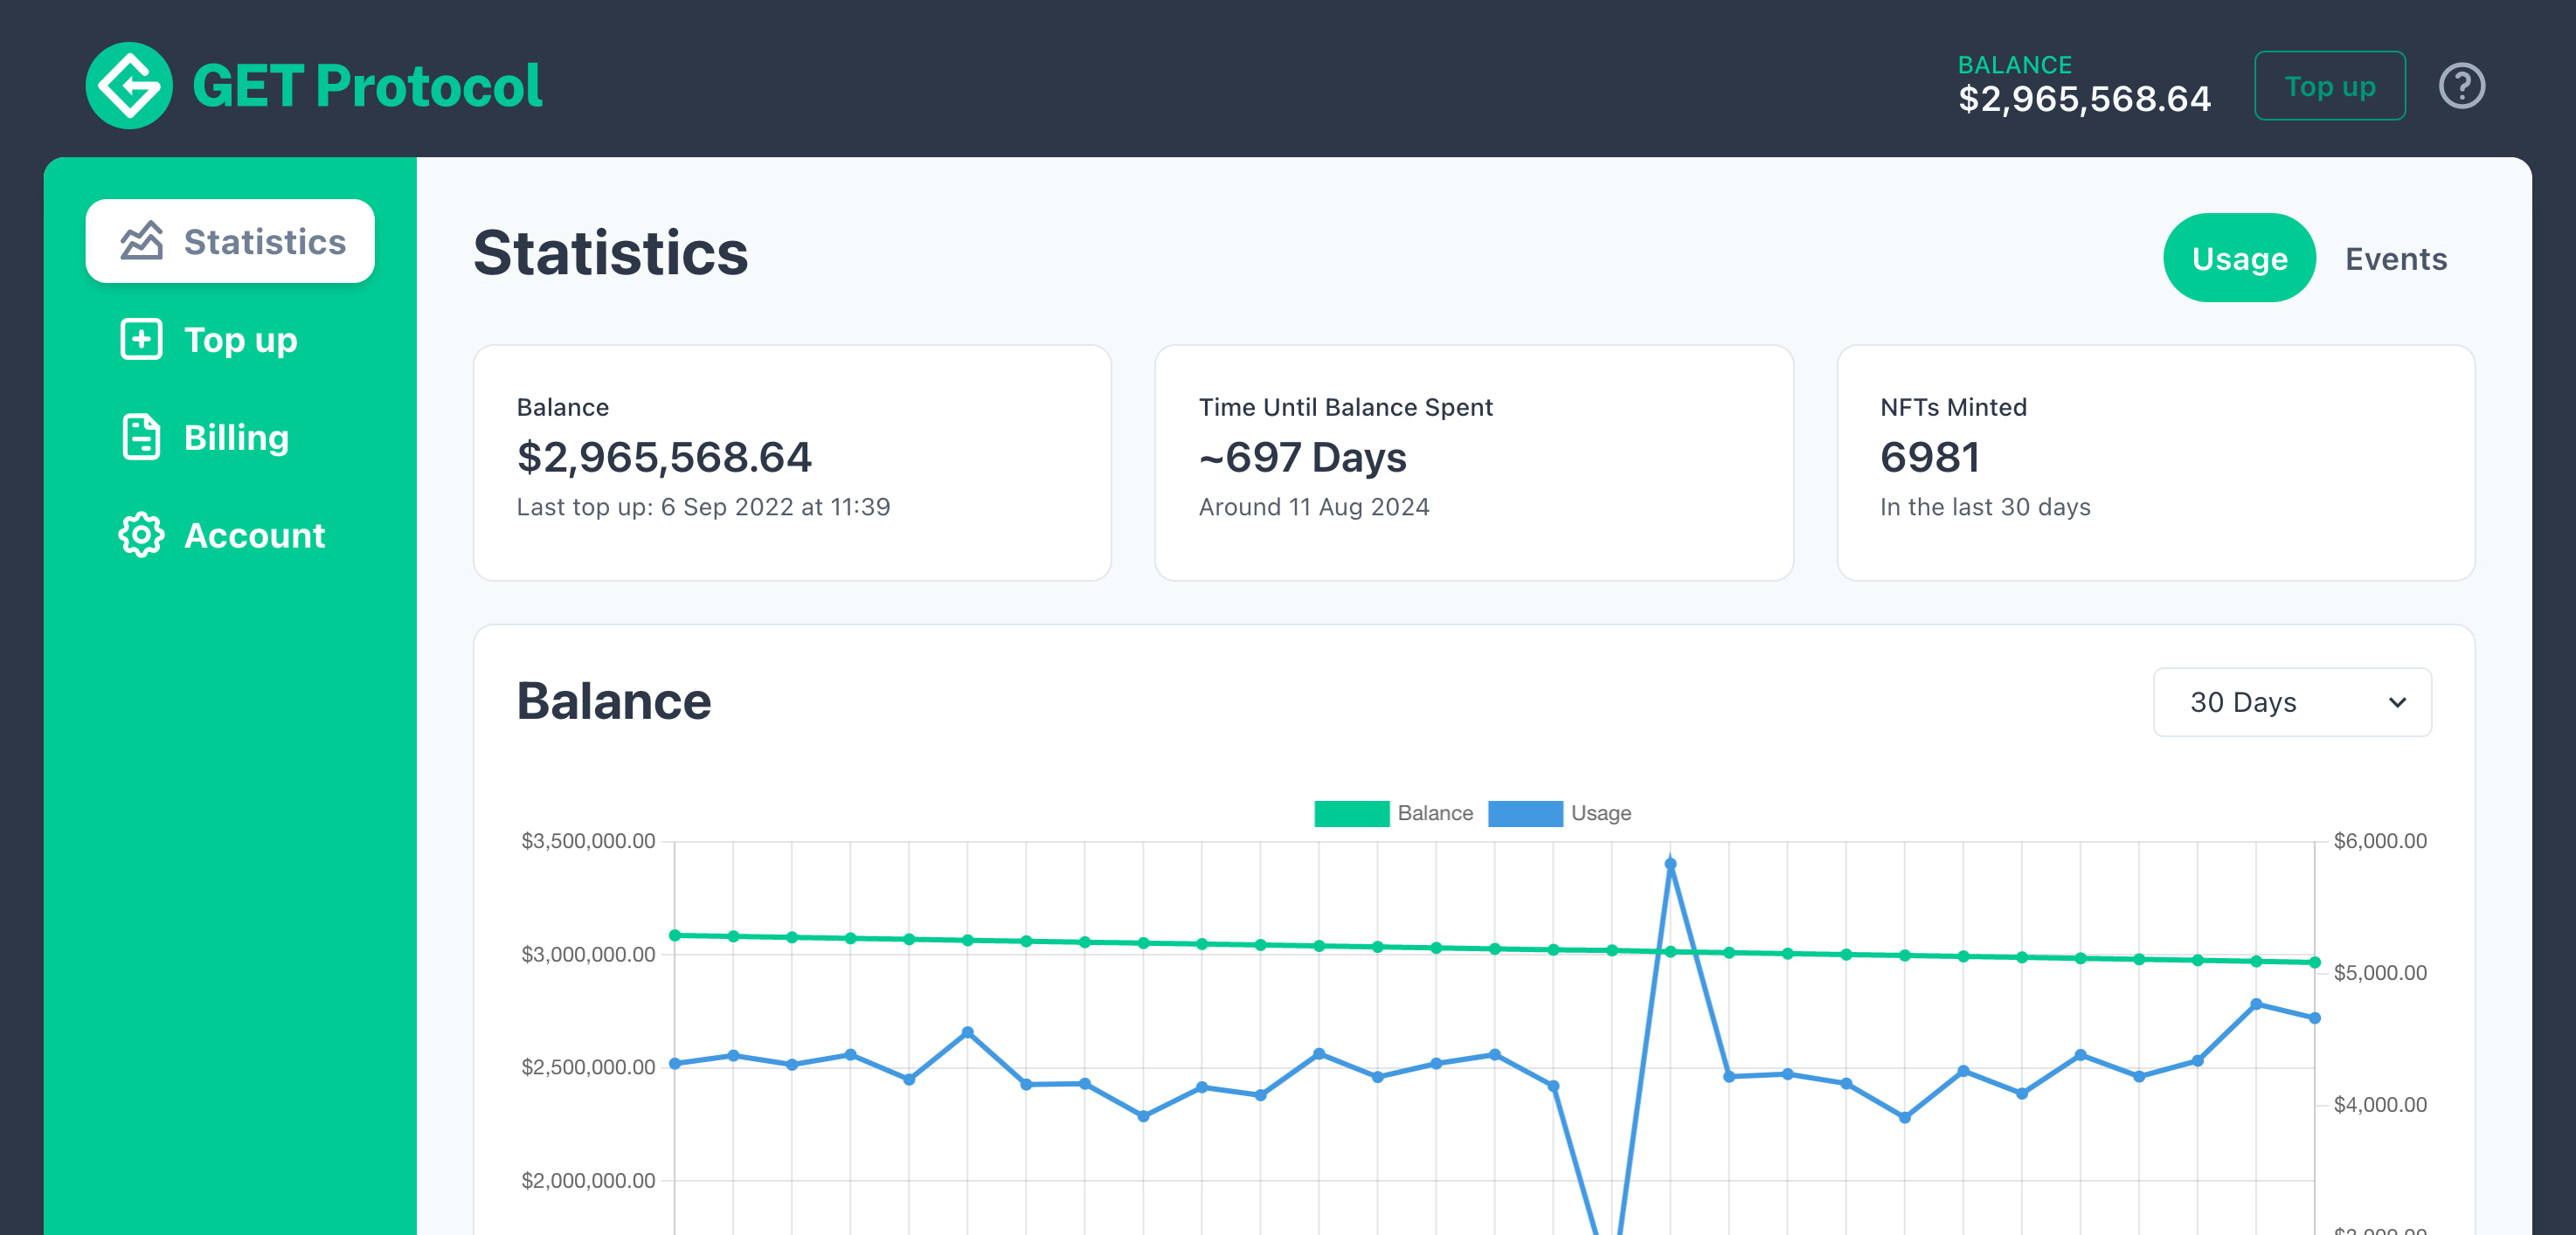Click the Top up plus icon in sidebar

pyautogui.click(x=141, y=340)
